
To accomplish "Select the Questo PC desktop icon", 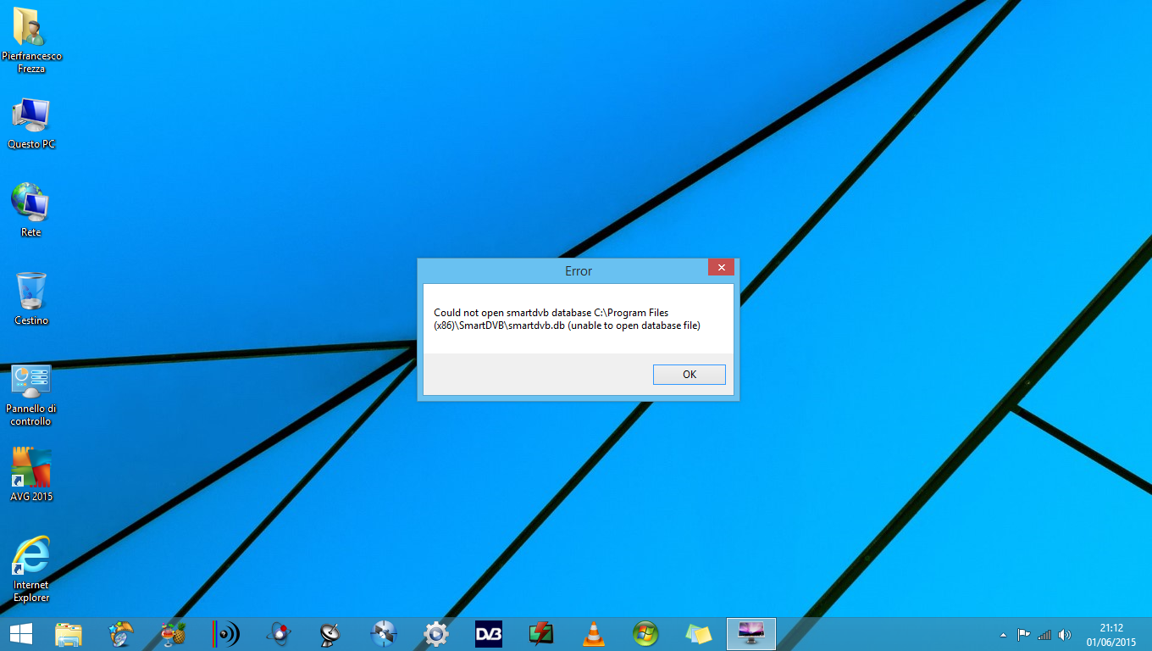I will tap(31, 124).
